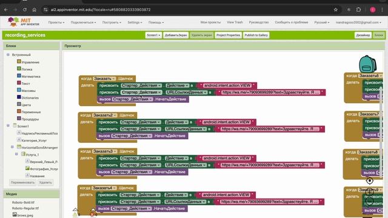Screen dimensions: 388x218
Task: Open the Массивы blocks drawer
Action: coord(28,91)
